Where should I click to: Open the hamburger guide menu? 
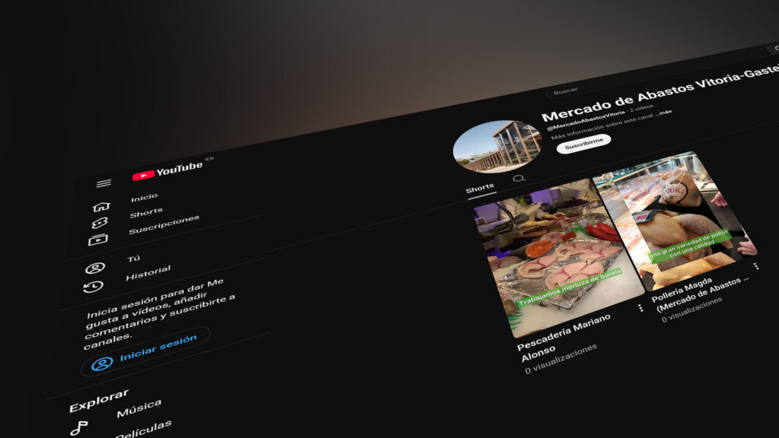[103, 183]
